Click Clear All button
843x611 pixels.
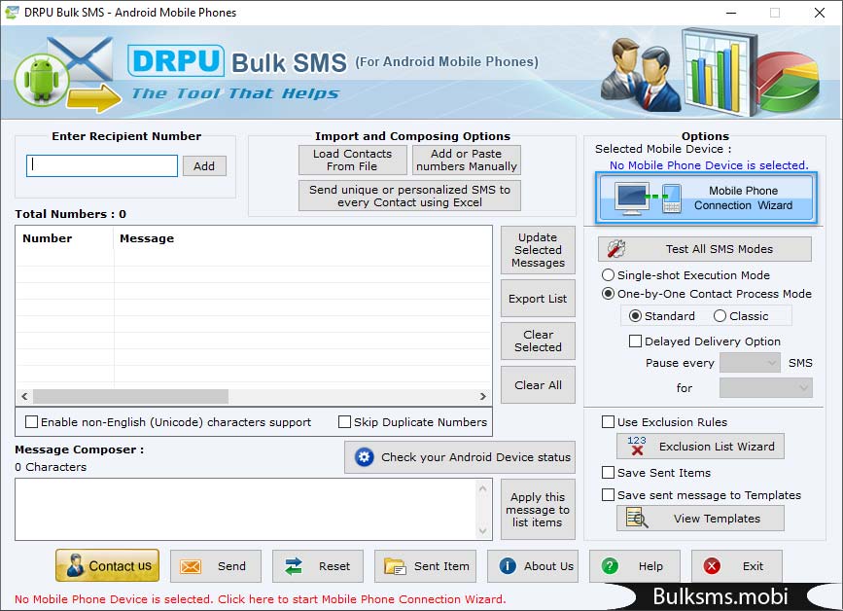coord(538,385)
